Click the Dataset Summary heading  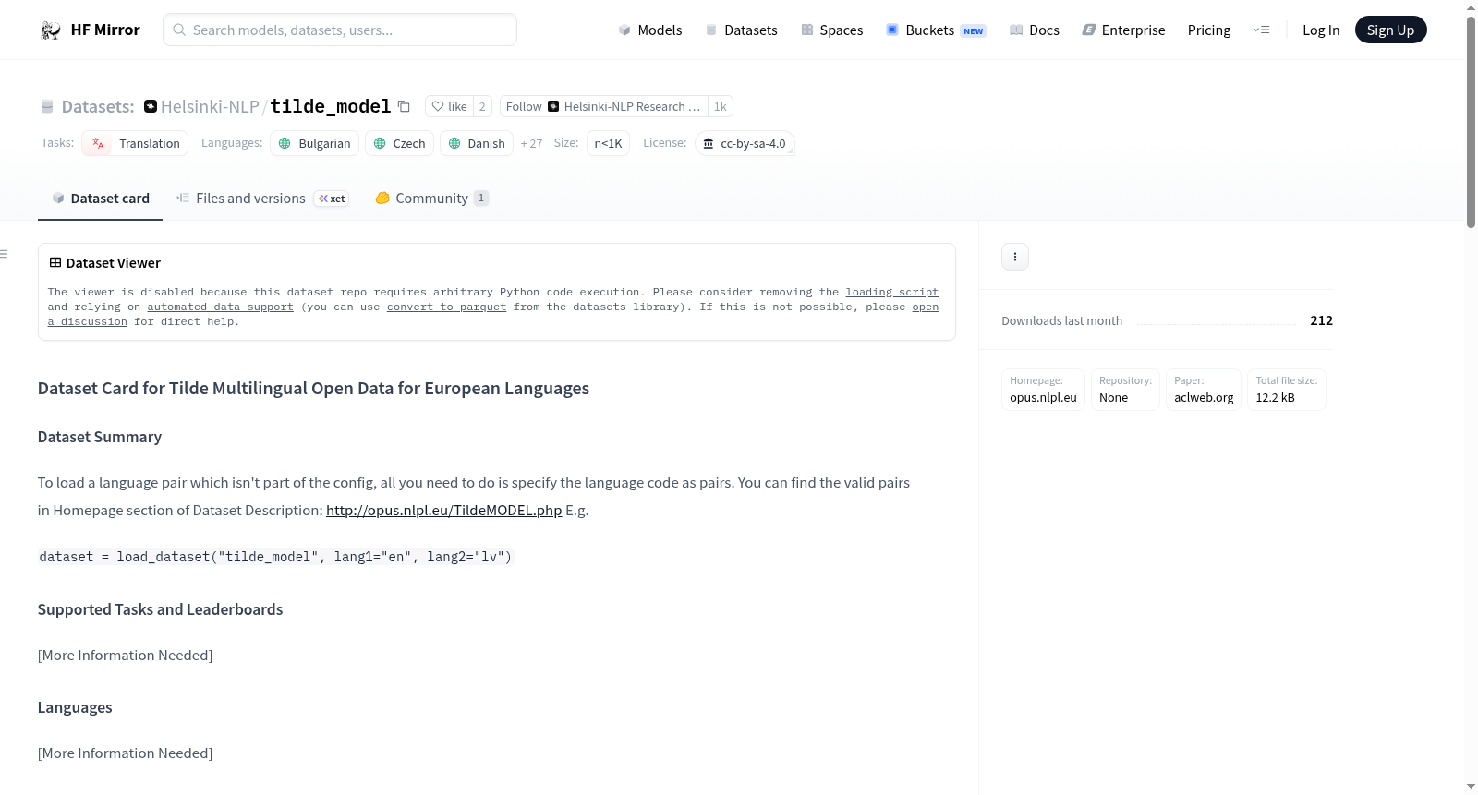tap(100, 437)
